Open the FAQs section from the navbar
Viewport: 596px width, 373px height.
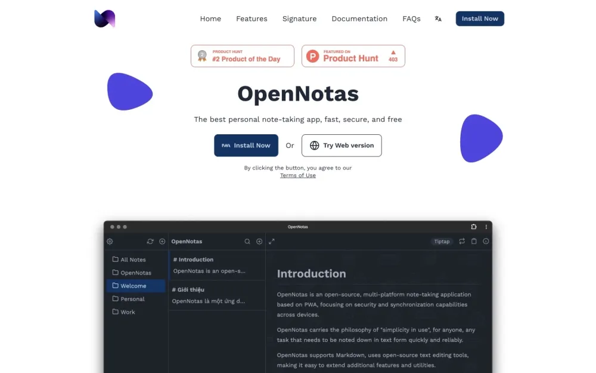tap(411, 19)
